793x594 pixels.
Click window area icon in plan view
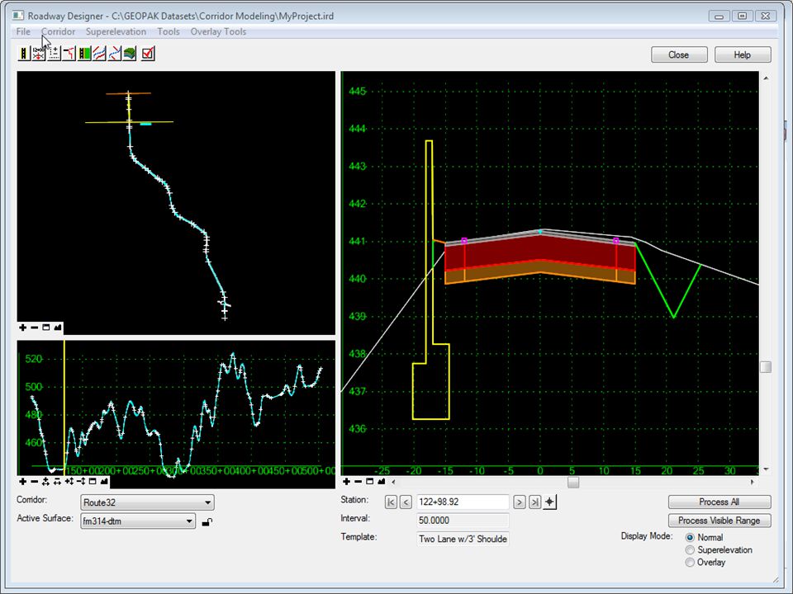(x=46, y=328)
